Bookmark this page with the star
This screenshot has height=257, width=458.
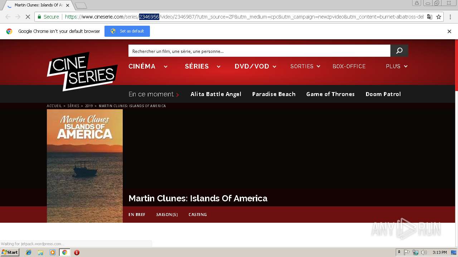point(439,17)
